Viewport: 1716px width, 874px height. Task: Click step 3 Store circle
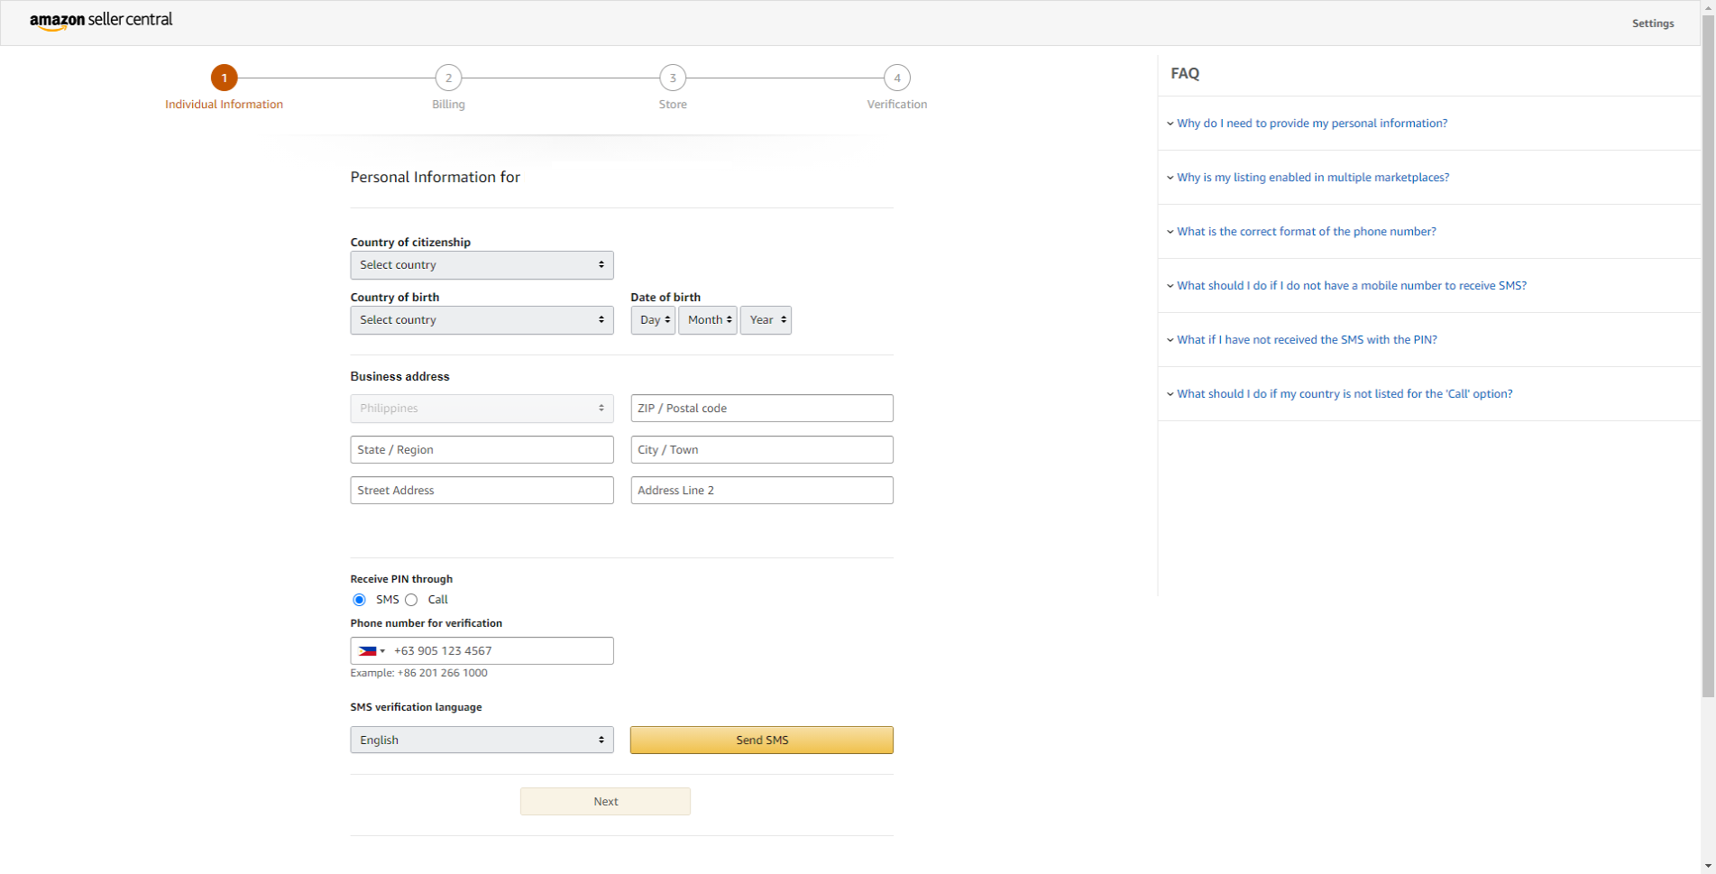click(x=673, y=78)
